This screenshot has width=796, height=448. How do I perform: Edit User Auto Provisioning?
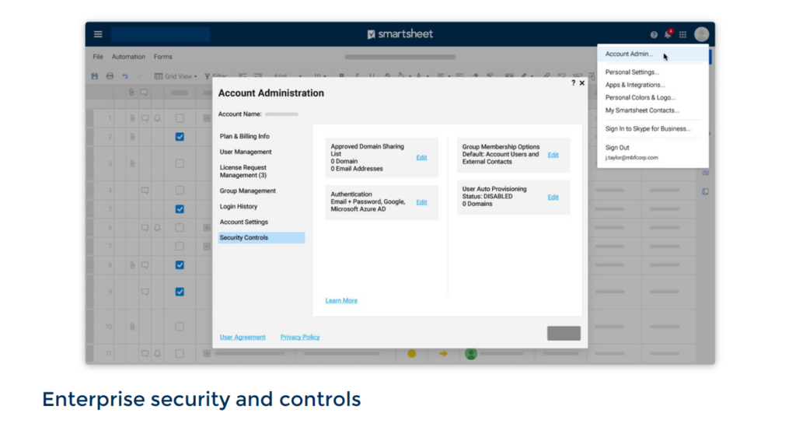pyautogui.click(x=553, y=197)
